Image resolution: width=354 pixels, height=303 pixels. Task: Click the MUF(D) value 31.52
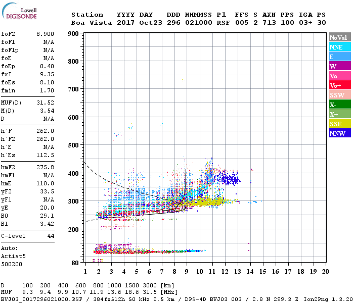point(45,103)
